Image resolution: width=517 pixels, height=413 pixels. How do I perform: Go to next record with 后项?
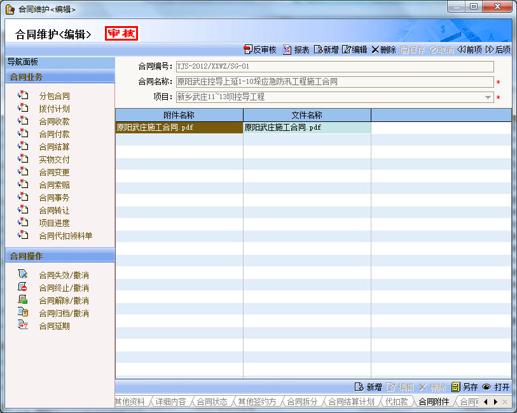(x=498, y=50)
